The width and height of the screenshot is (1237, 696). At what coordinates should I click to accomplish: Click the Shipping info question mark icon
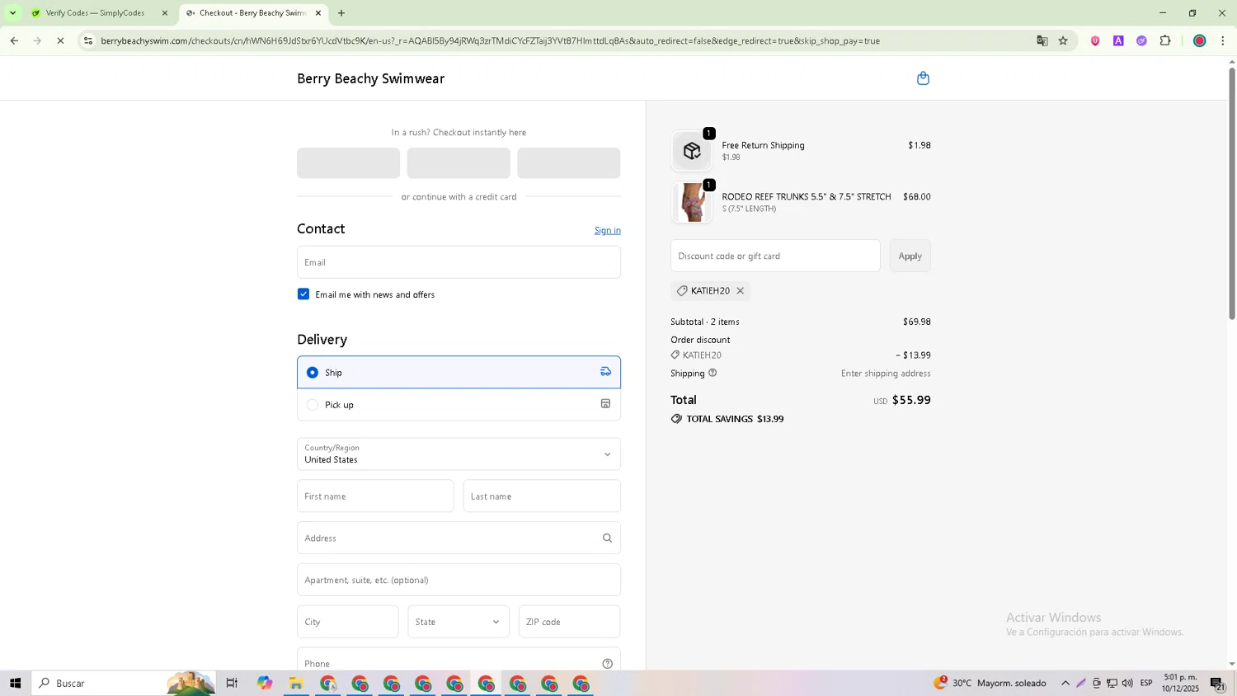pos(713,373)
